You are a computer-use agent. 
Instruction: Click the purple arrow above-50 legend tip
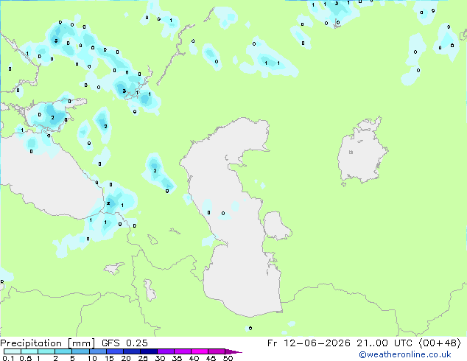coord(233,351)
